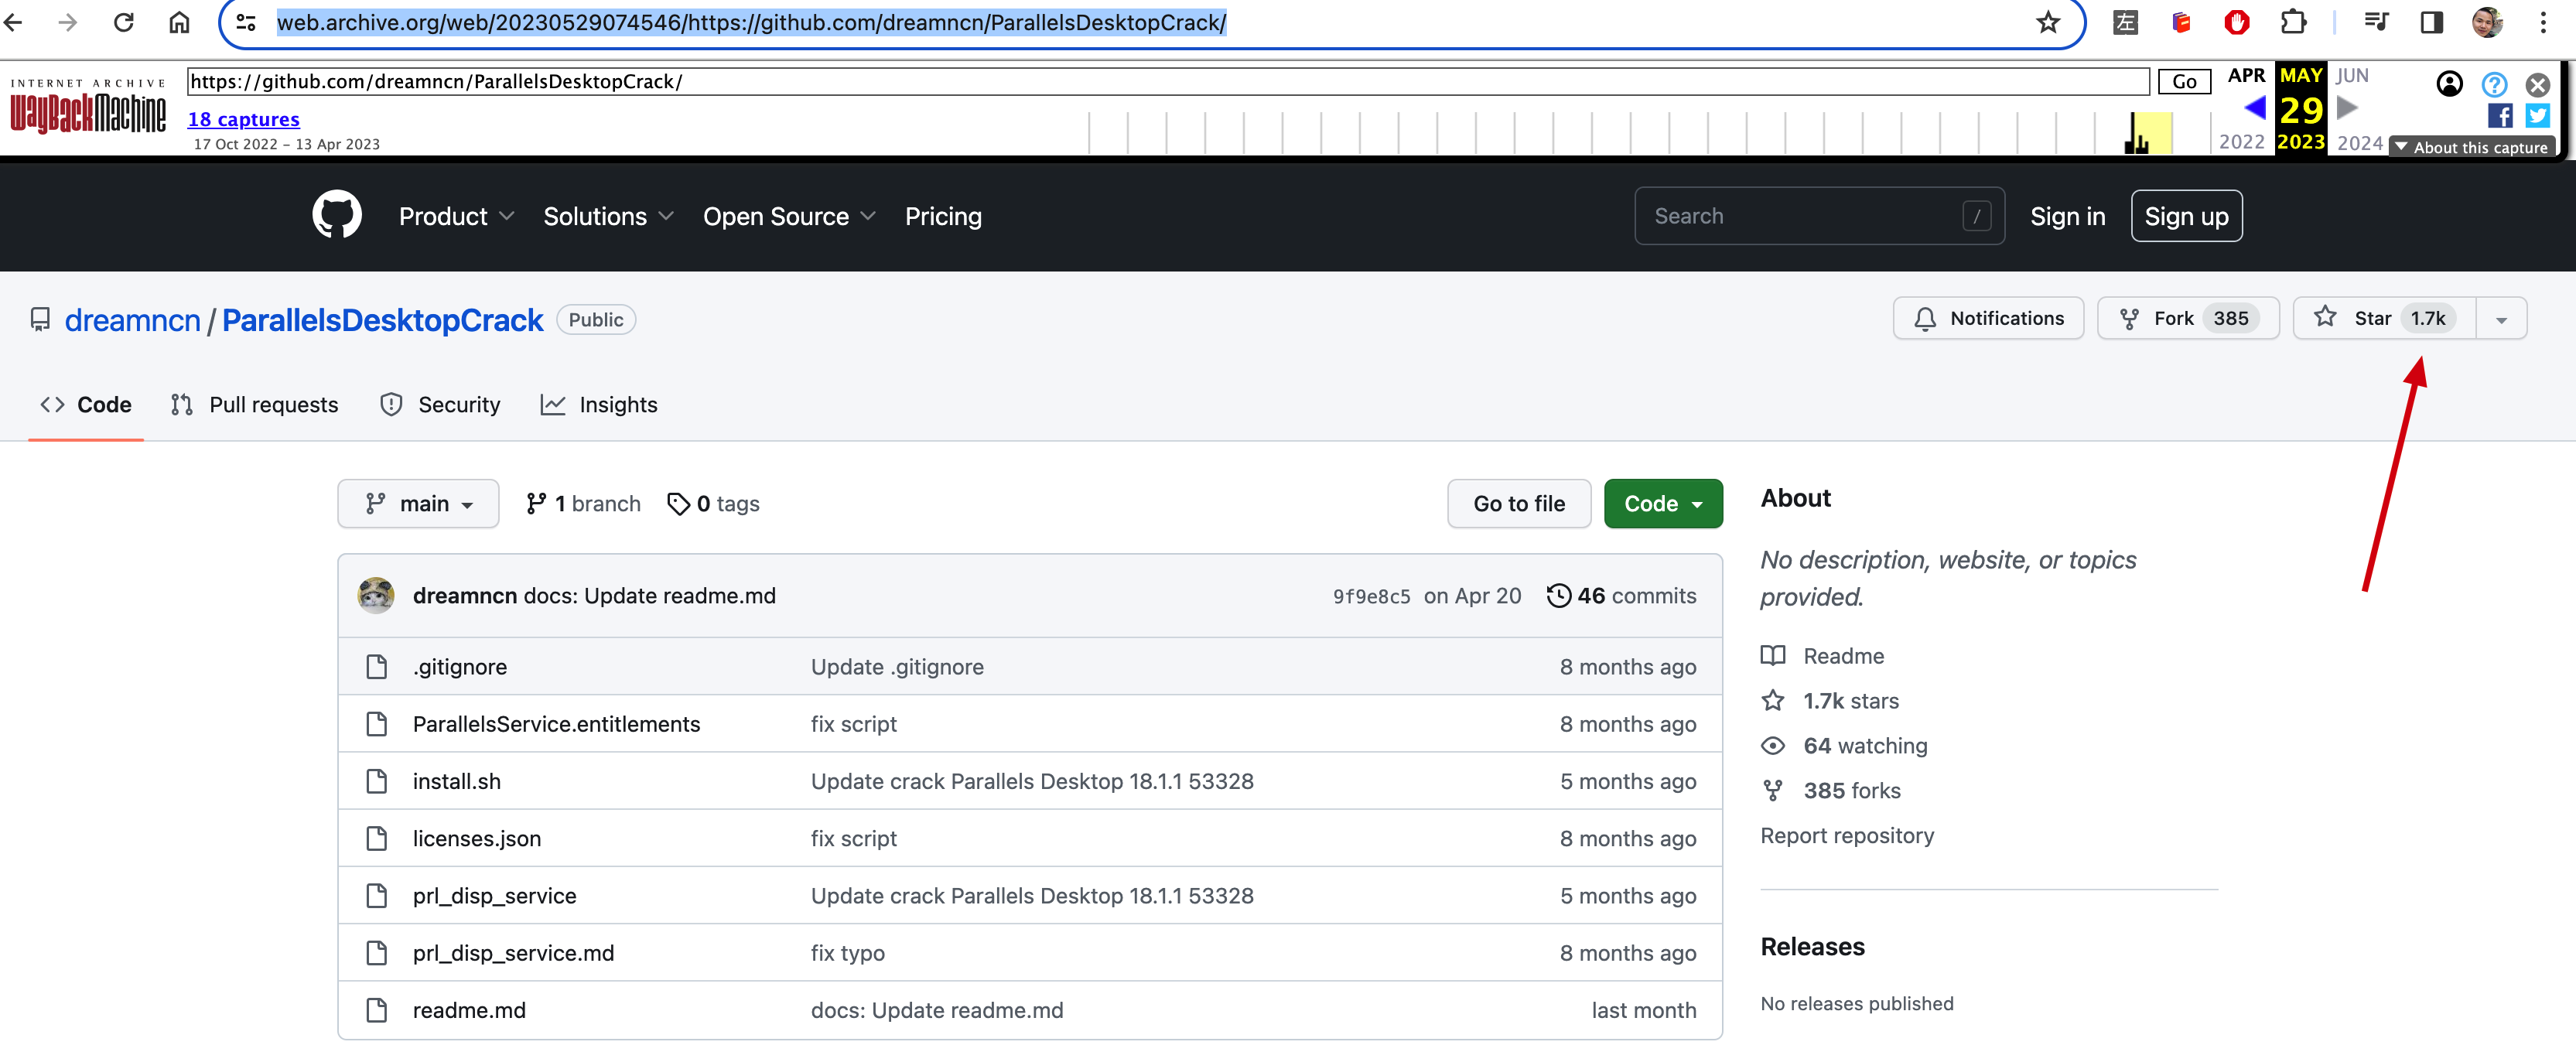The image size is (2576, 1052).
Task: Go to the previous capture arrow
Action: (2254, 108)
